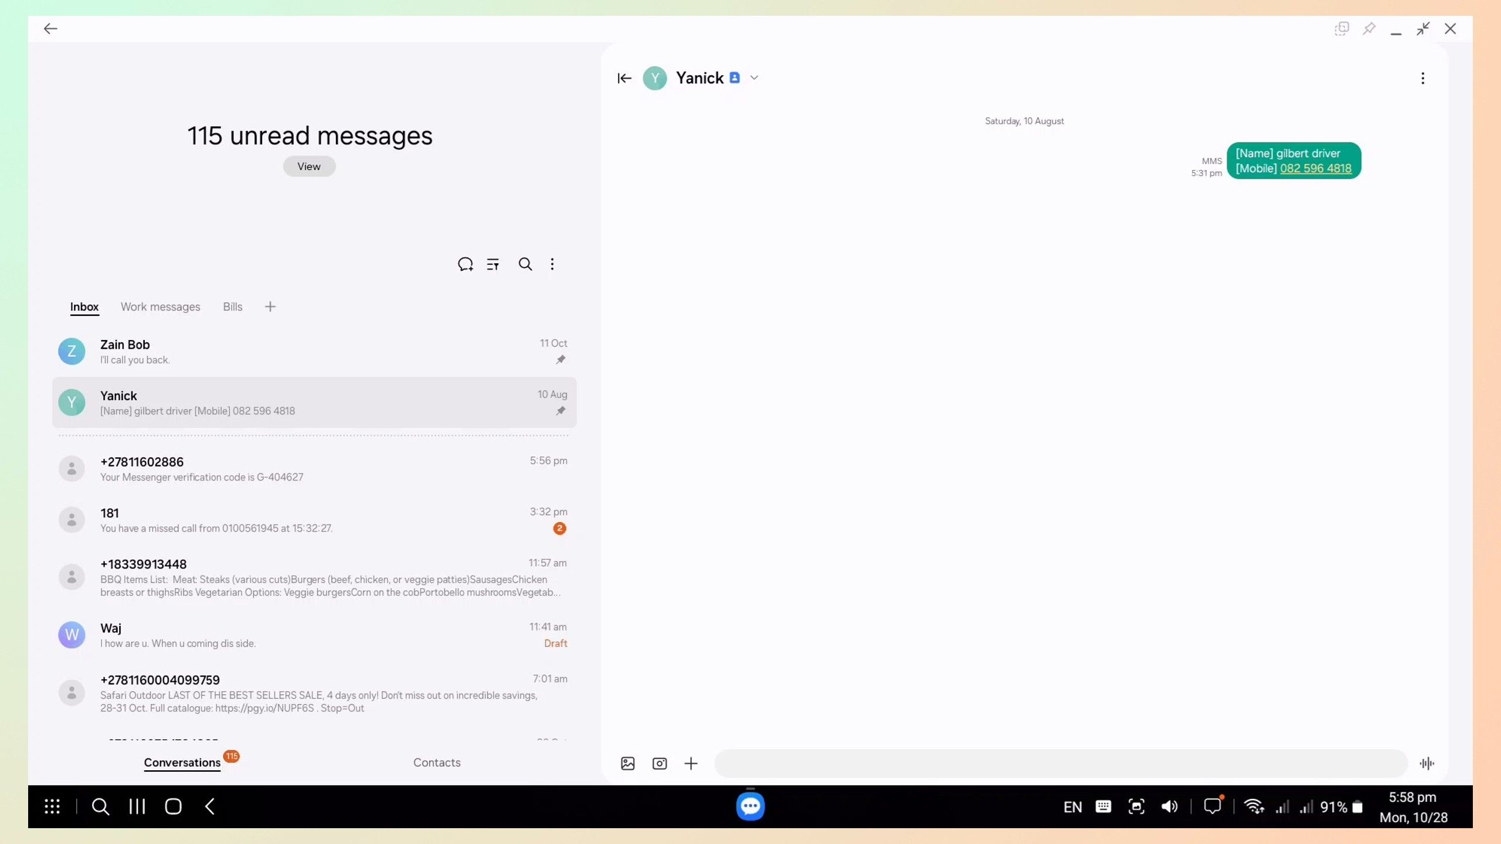Click the Messenger app icon in taskbar
1501x844 pixels.
click(x=749, y=807)
